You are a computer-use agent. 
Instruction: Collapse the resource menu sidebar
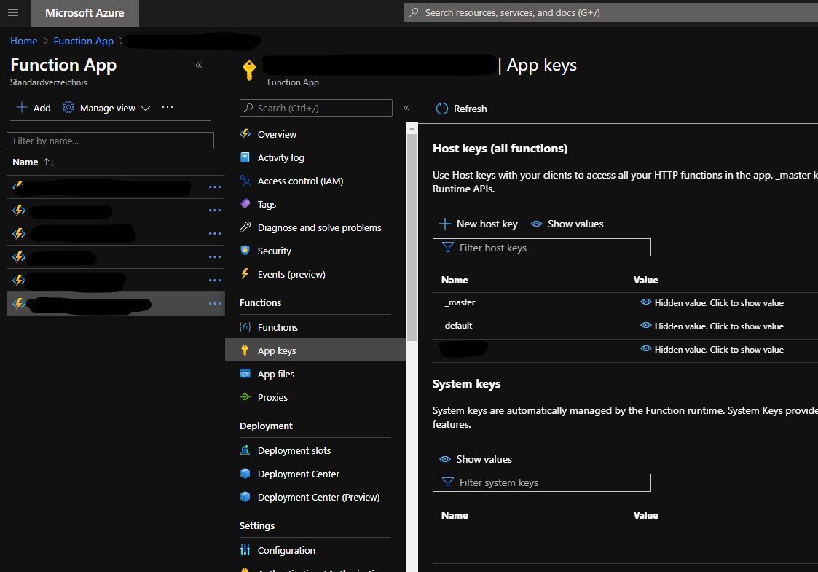[406, 108]
